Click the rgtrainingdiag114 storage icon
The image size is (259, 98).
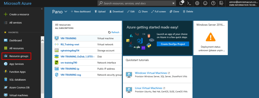[x=57, y=51]
